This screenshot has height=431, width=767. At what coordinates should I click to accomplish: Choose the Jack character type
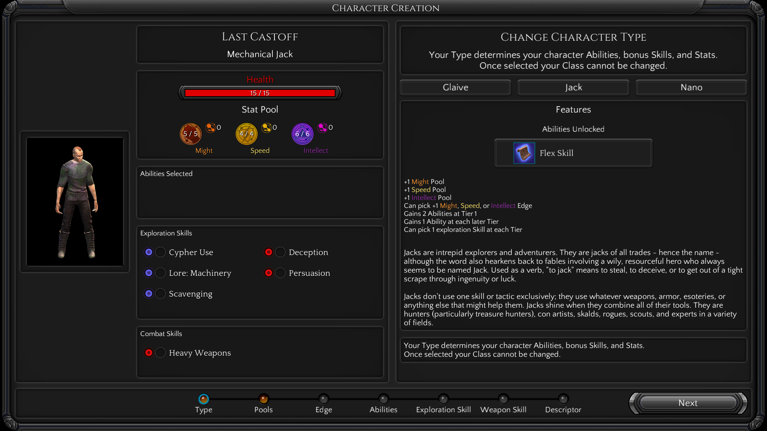click(x=573, y=87)
